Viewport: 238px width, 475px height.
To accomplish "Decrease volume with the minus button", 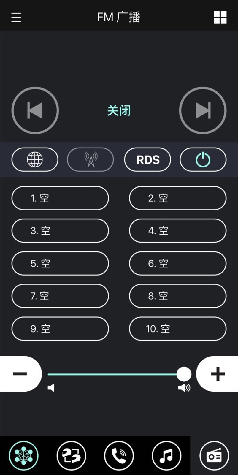I will coord(20,374).
